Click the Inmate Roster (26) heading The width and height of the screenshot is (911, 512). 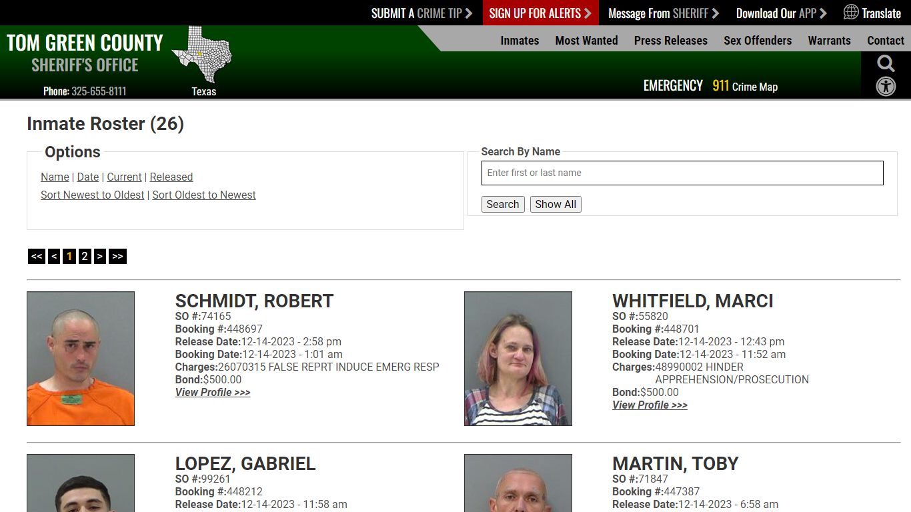[x=105, y=123]
